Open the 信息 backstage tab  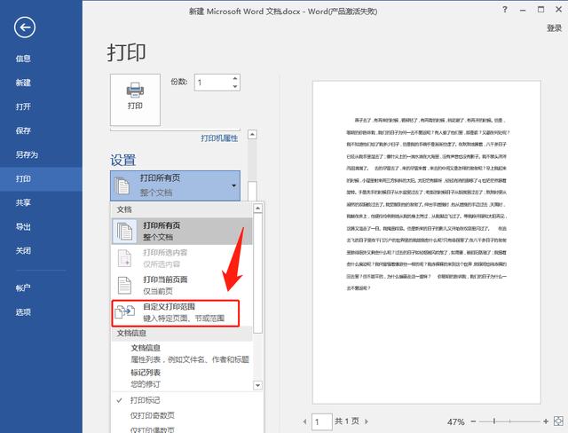(23, 59)
